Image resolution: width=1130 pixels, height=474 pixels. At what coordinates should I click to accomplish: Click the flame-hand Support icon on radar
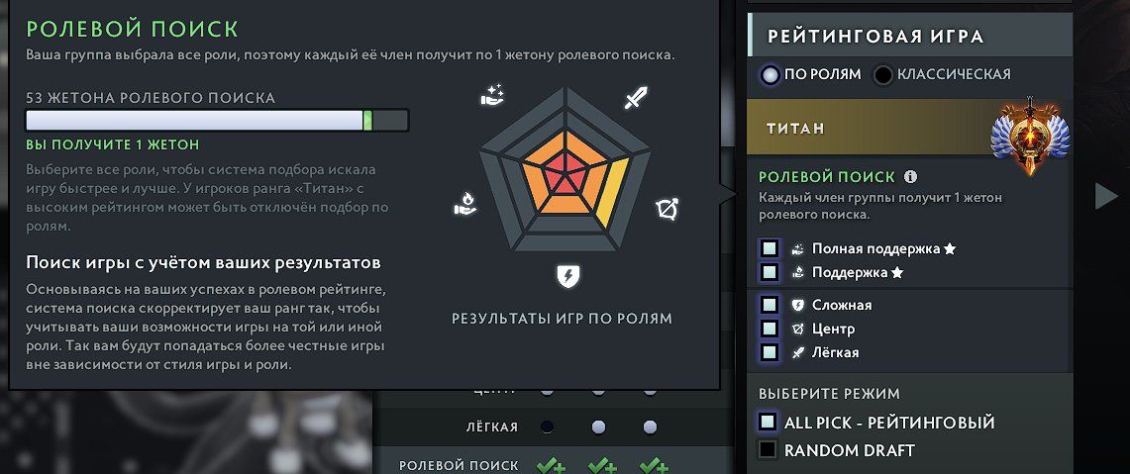click(464, 205)
